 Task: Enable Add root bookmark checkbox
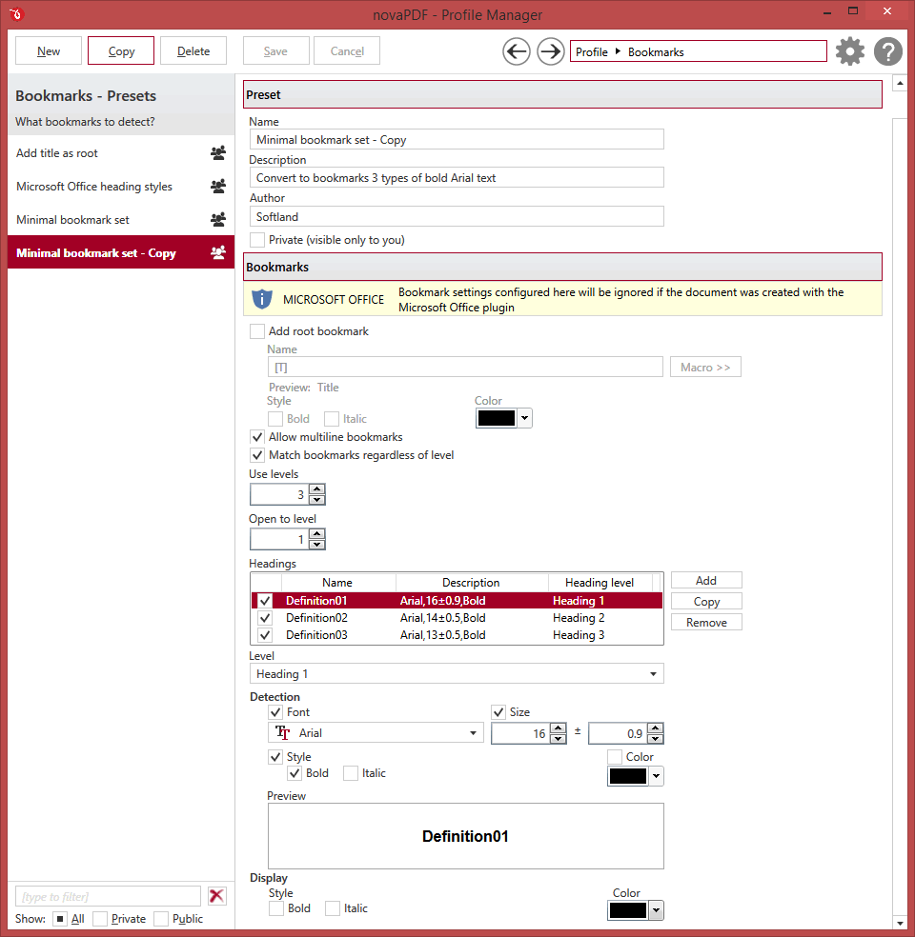257,331
